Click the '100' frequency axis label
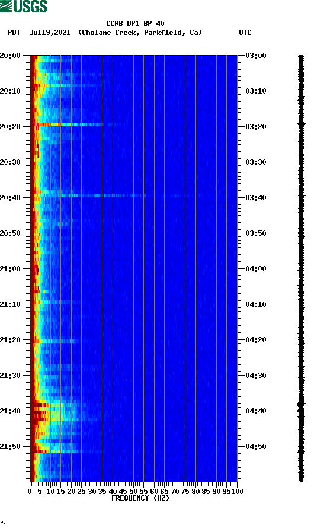The height and width of the screenshot is (529, 327). tap(237, 492)
